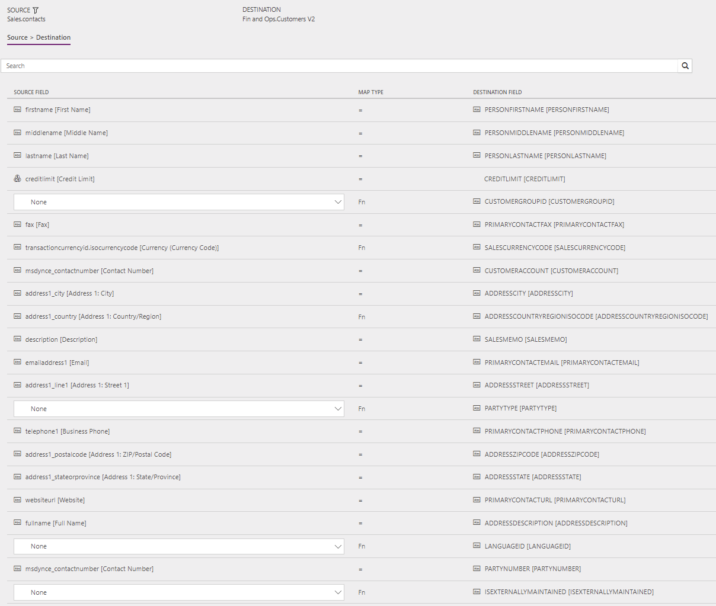
Task: Click the Fn map type for CUSTOMERGROUPID
Action: coord(362,202)
